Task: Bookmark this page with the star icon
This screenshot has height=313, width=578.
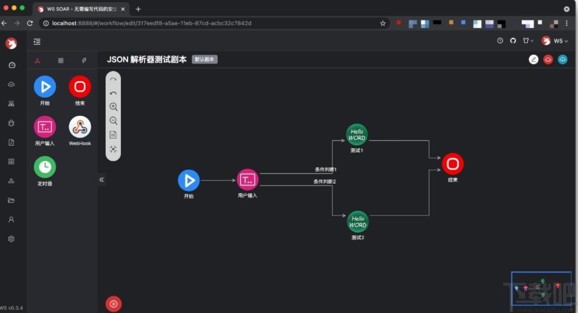Action: 383,23
